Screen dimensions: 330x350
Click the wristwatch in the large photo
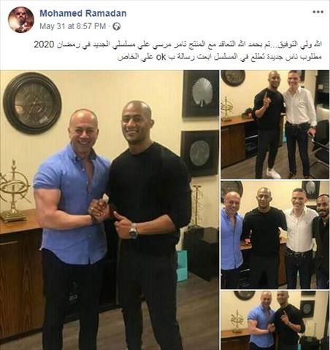point(133,230)
